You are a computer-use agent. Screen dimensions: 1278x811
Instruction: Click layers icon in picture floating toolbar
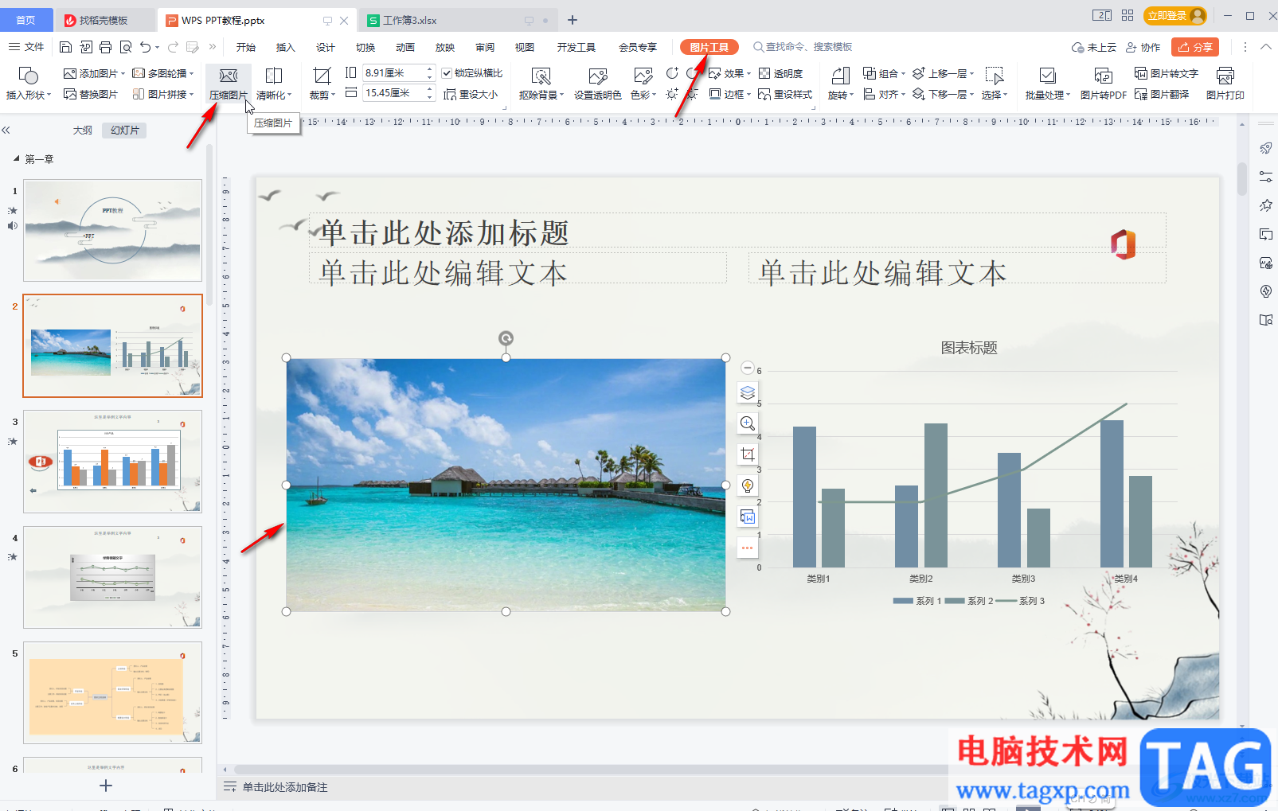click(747, 392)
